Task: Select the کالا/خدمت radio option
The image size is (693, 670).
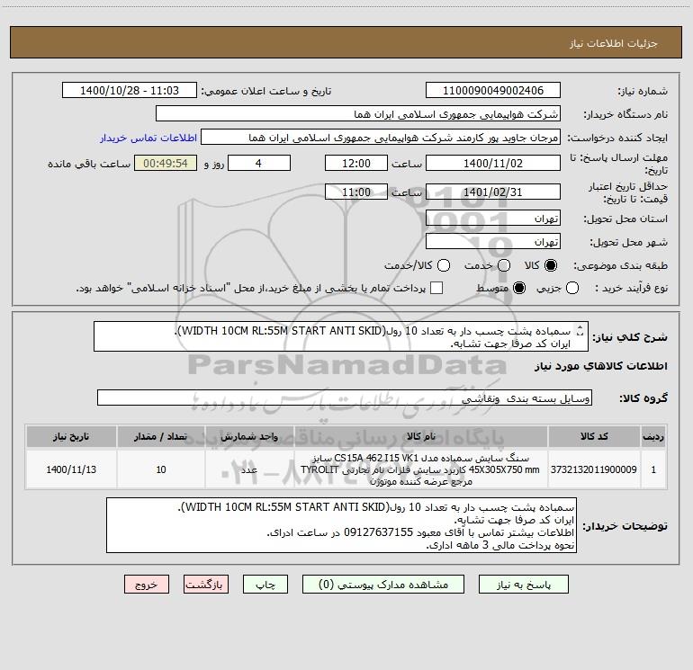Action: tap(444, 265)
